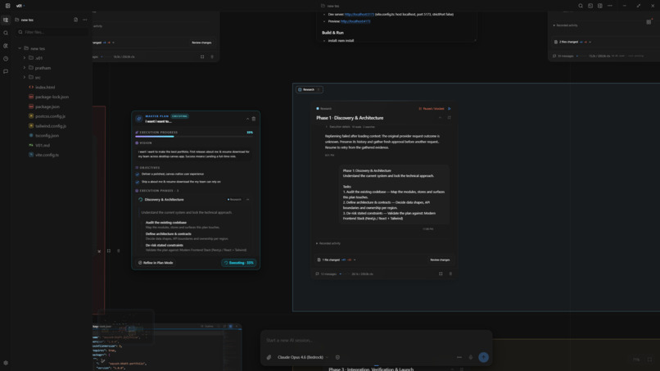This screenshot has width=660, height=371.
Task: Collapse the new tes root folder
Action: (x=20, y=48)
